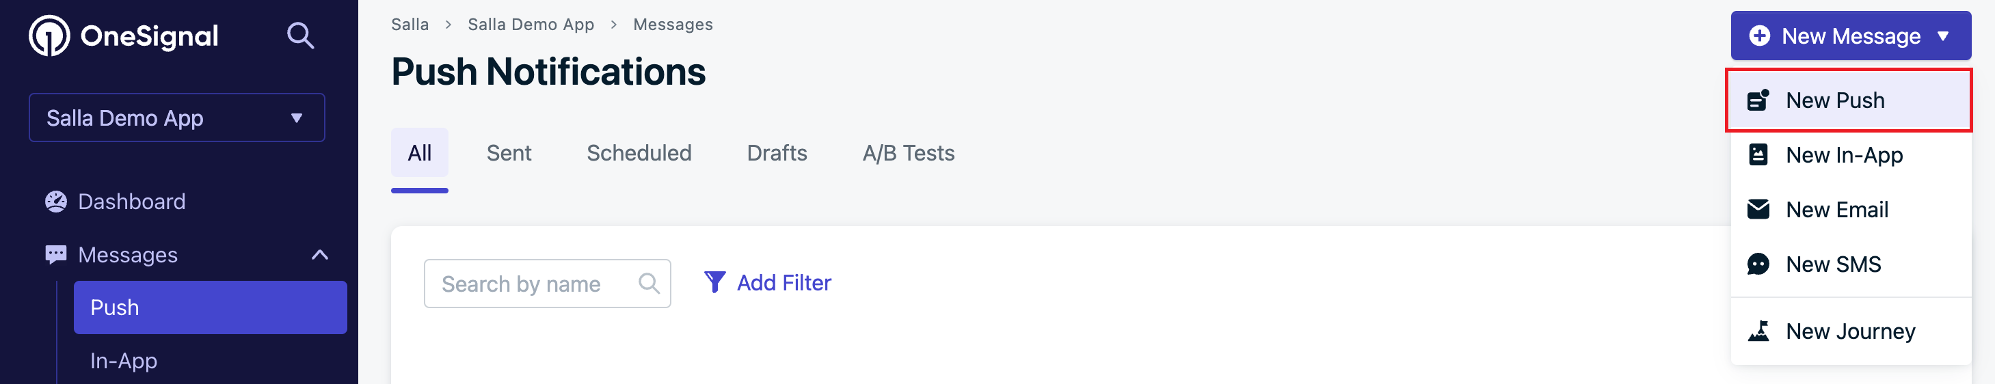The width and height of the screenshot is (1995, 384).
Task: Select New Push from the menu
Action: click(1848, 100)
